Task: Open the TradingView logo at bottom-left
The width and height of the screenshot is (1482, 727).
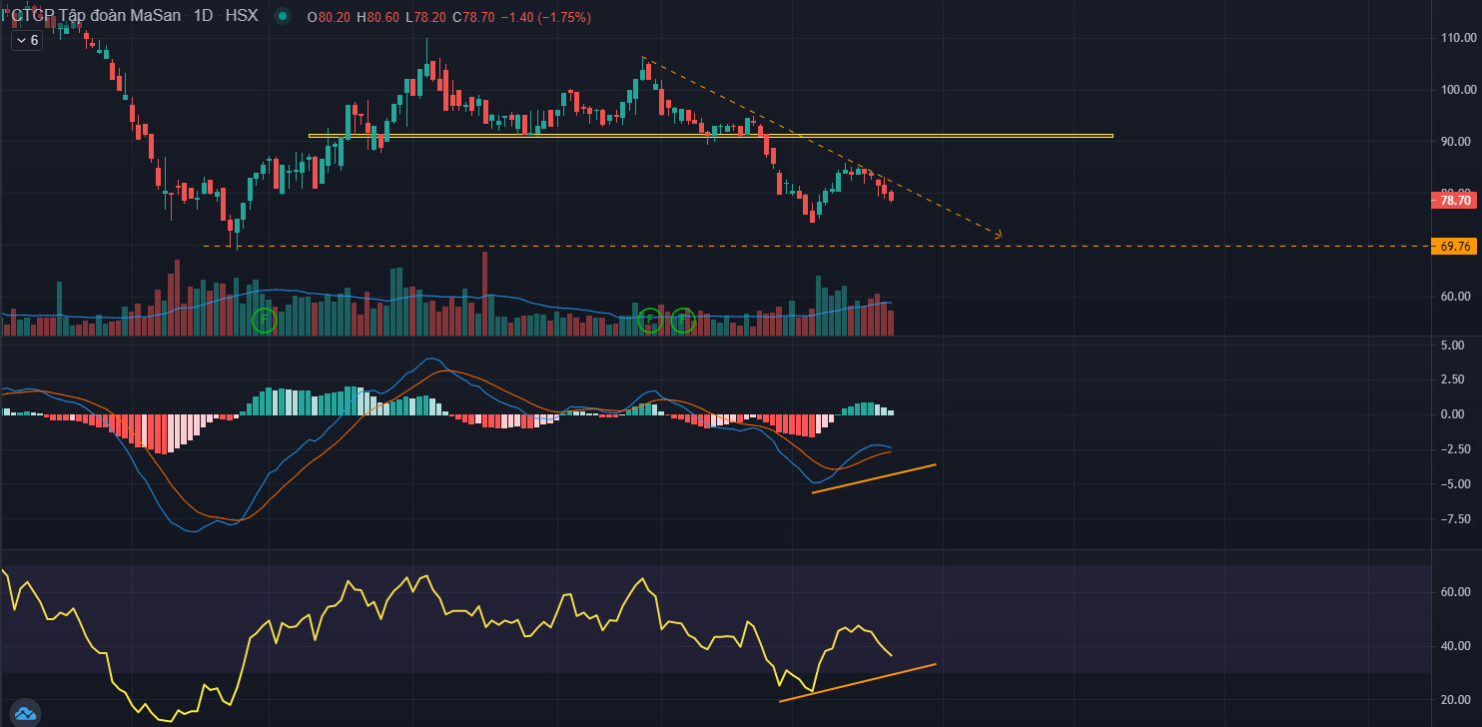Action: pos(25,713)
